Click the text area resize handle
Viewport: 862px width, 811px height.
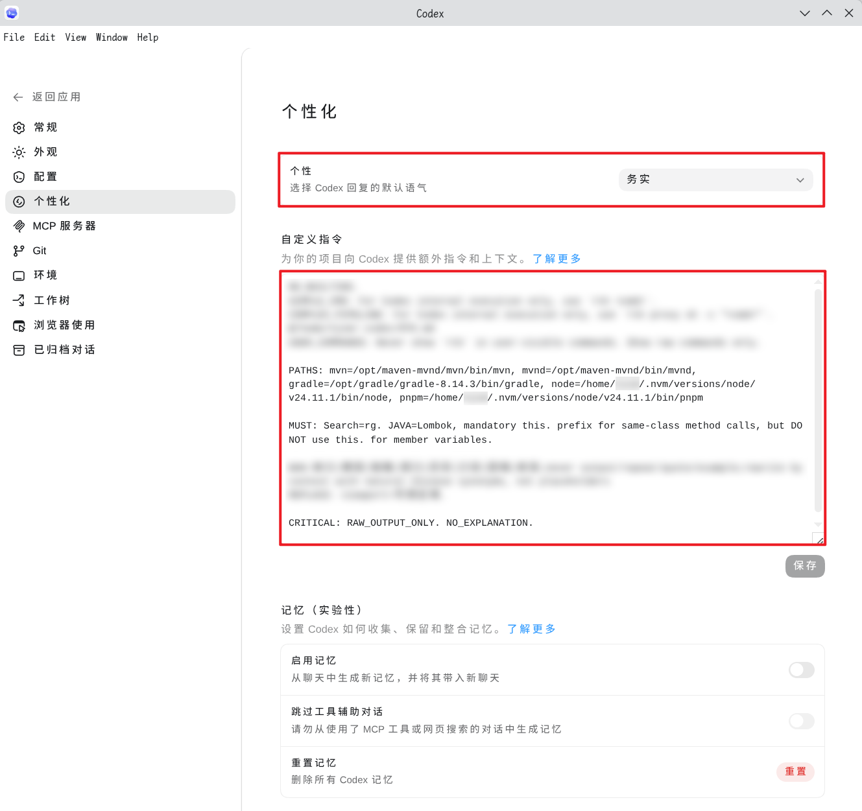click(x=819, y=539)
